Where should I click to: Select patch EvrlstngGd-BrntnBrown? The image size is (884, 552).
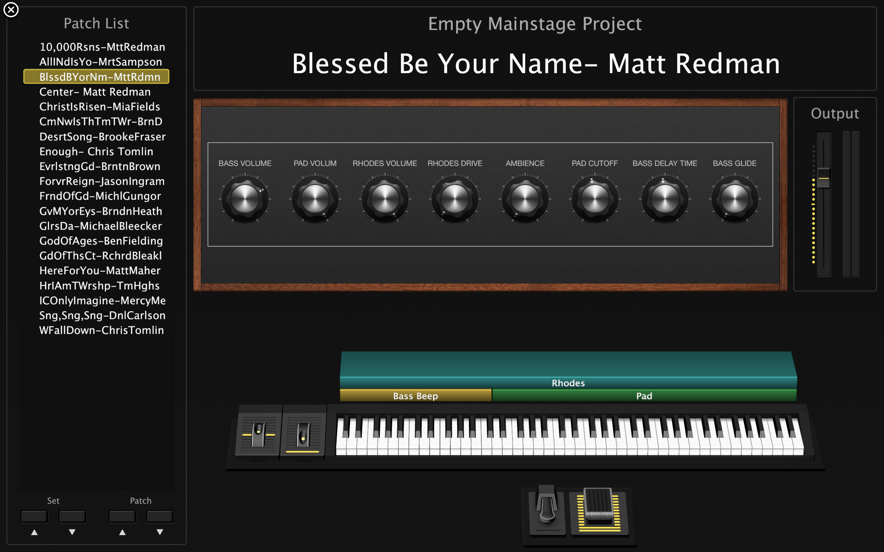(x=97, y=166)
